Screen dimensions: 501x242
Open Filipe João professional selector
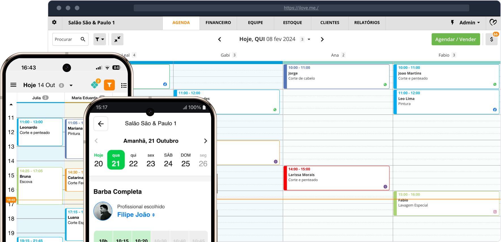click(136, 215)
